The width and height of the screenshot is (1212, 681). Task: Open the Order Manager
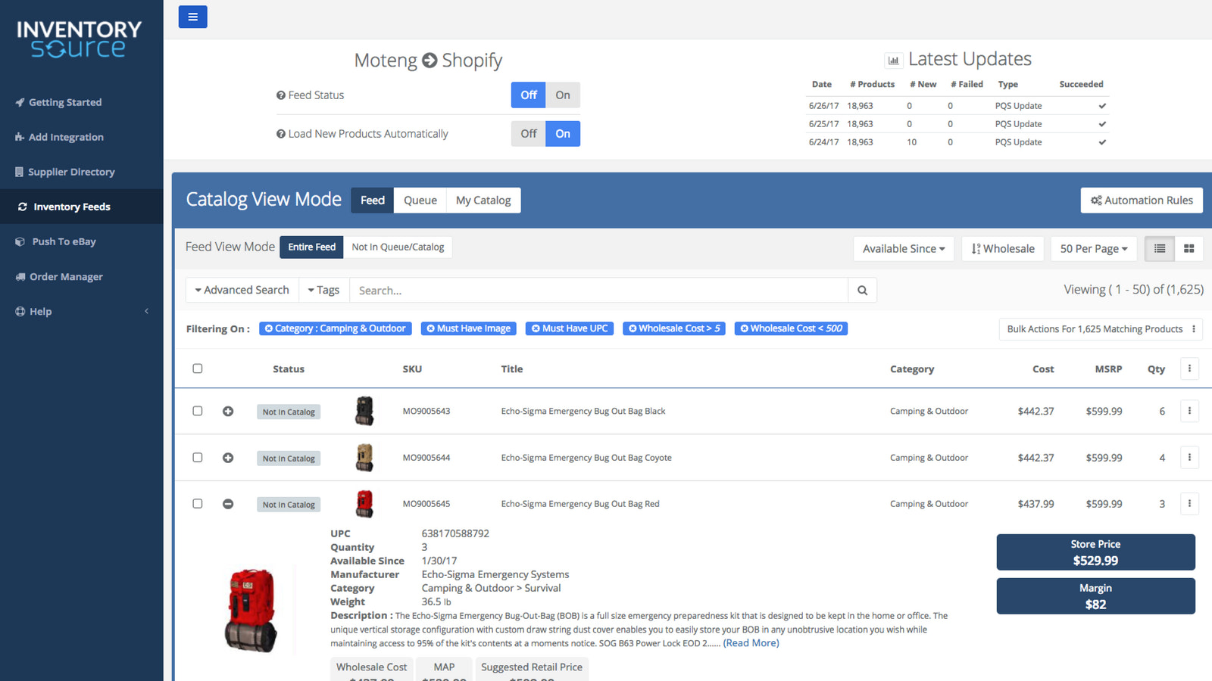[x=65, y=276]
